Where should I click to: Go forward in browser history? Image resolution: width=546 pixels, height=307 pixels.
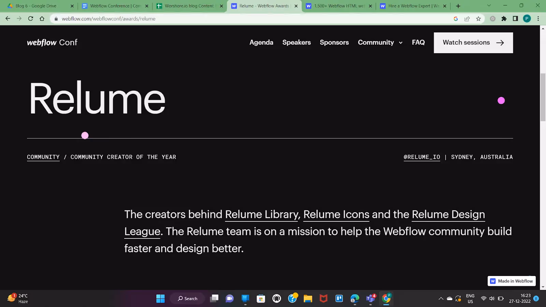(19, 19)
